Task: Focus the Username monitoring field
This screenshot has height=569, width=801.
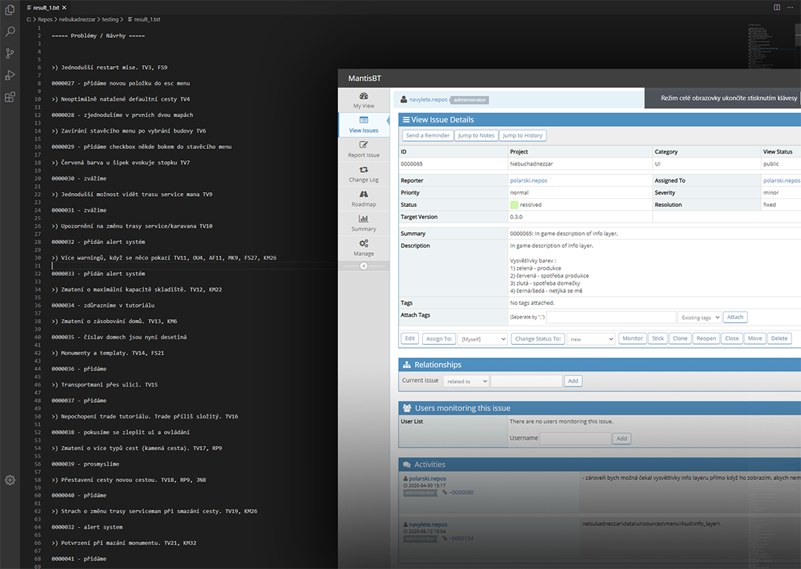Action: click(x=576, y=438)
